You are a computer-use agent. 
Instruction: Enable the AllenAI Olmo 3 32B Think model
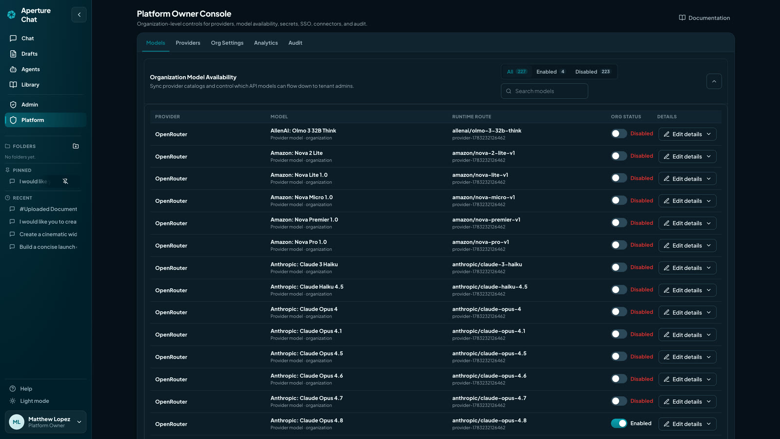tap(619, 134)
